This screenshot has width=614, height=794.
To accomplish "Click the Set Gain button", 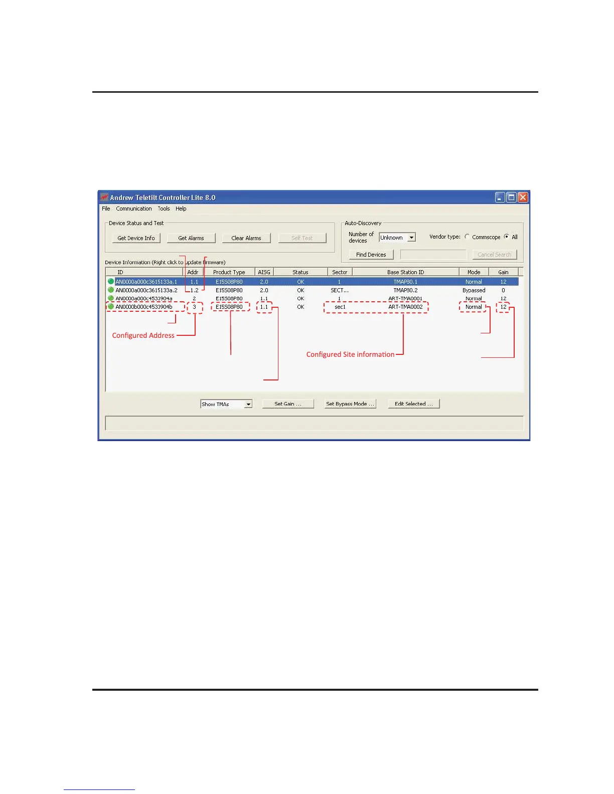I will click(x=288, y=404).
